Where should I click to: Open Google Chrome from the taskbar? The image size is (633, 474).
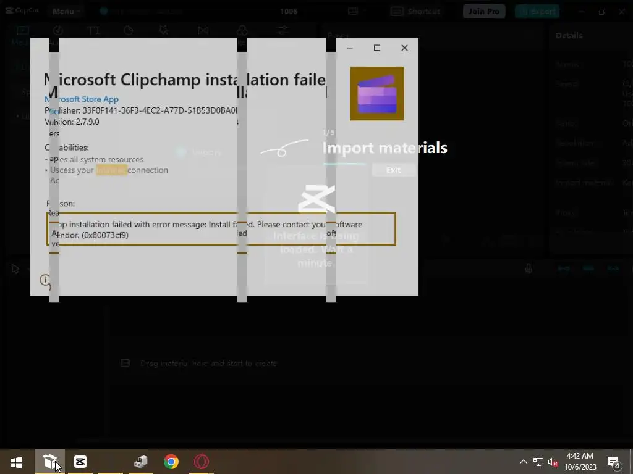tap(171, 462)
